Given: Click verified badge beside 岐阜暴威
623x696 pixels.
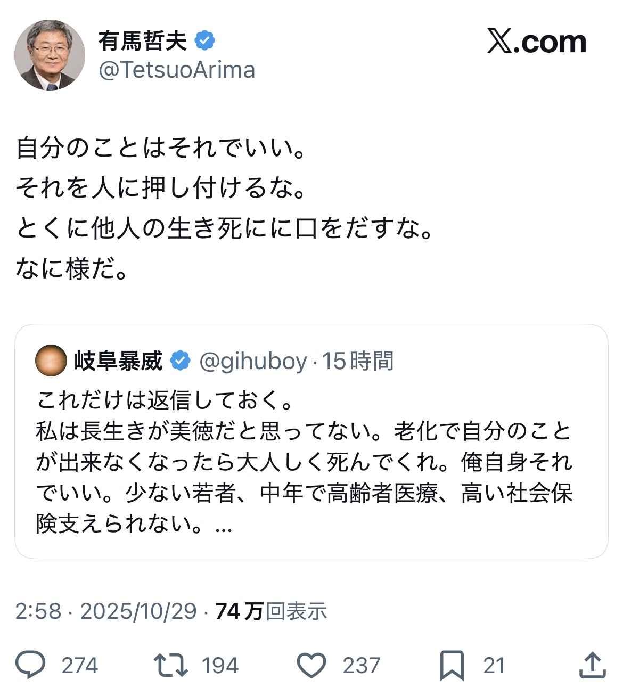Looking at the screenshot, I should pyautogui.click(x=181, y=362).
